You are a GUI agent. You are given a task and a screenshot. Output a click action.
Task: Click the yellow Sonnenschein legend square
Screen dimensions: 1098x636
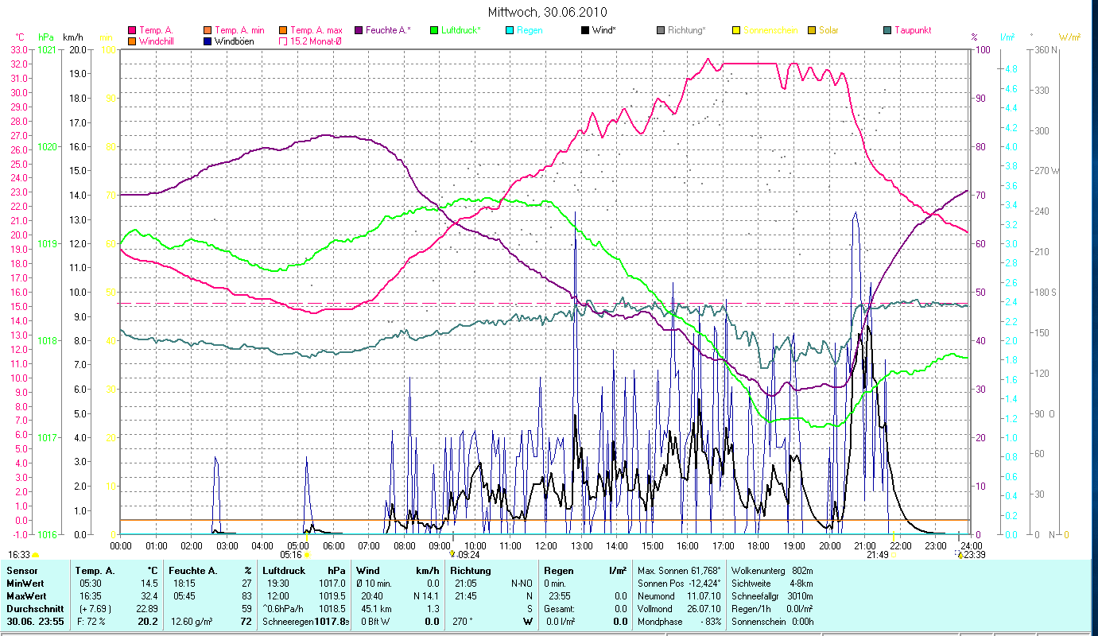coord(736,31)
